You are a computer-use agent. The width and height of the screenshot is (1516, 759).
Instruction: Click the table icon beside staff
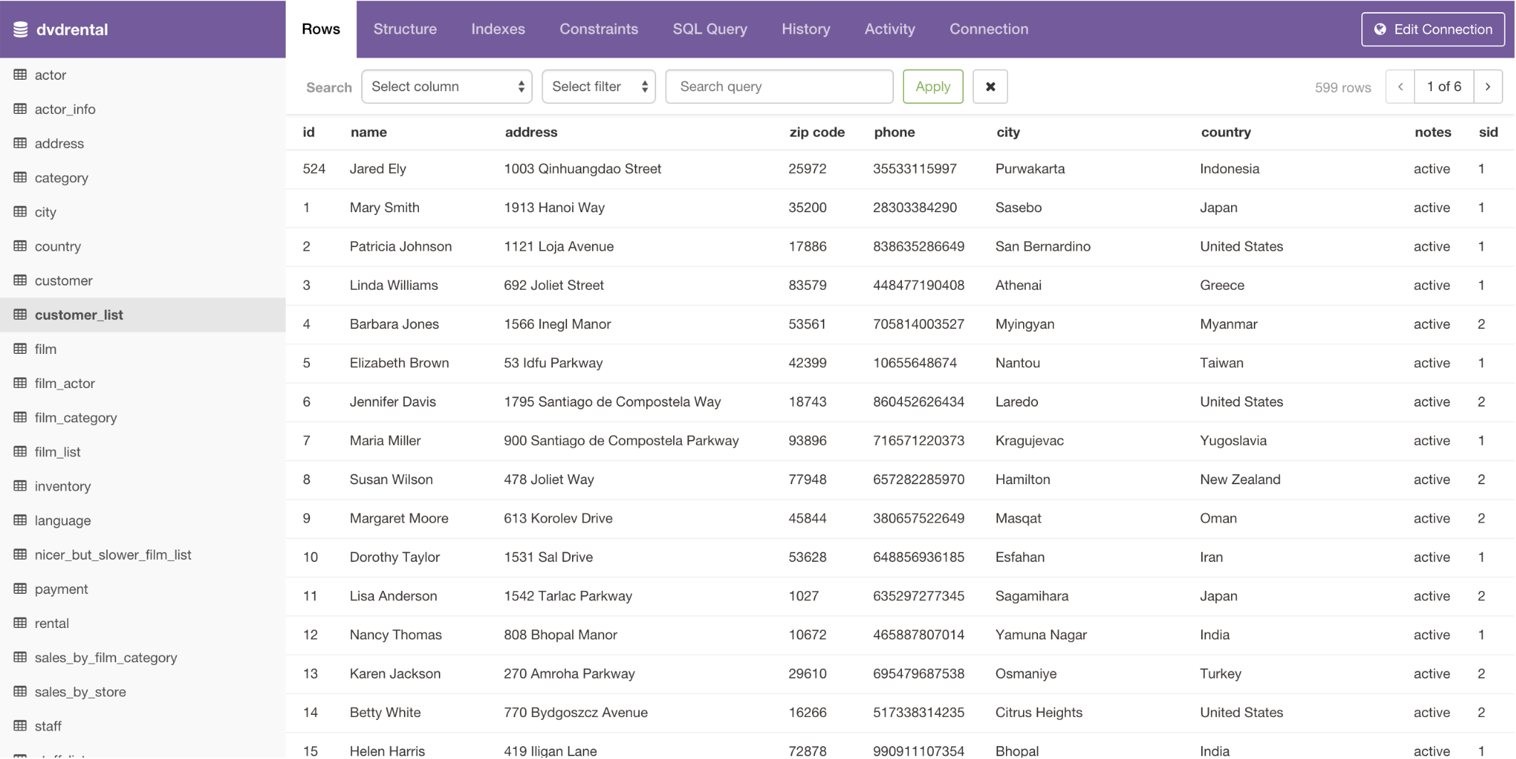click(20, 726)
